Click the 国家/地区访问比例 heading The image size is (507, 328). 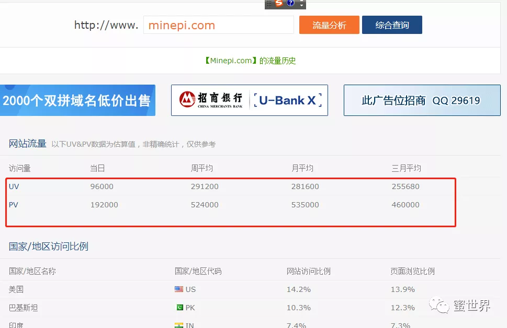(x=49, y=247)
